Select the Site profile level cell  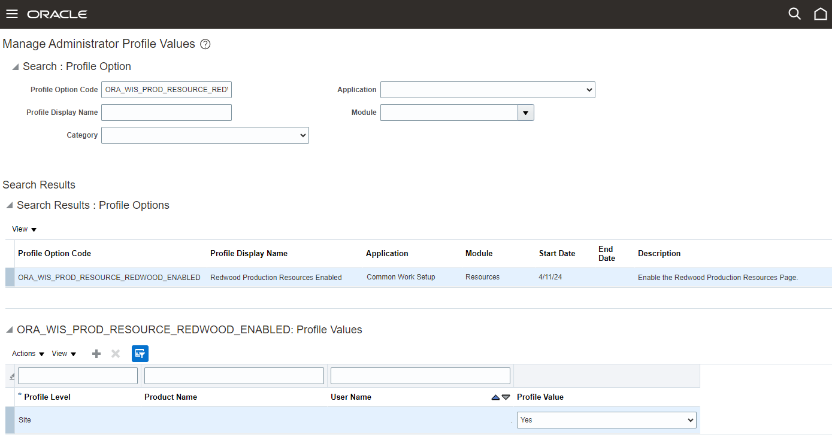25,420
